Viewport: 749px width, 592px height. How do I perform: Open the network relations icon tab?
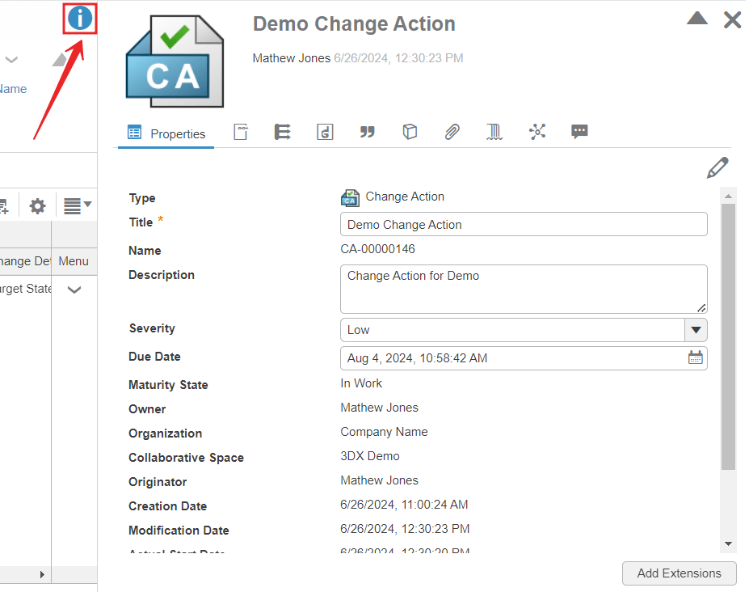click(537, 132)
